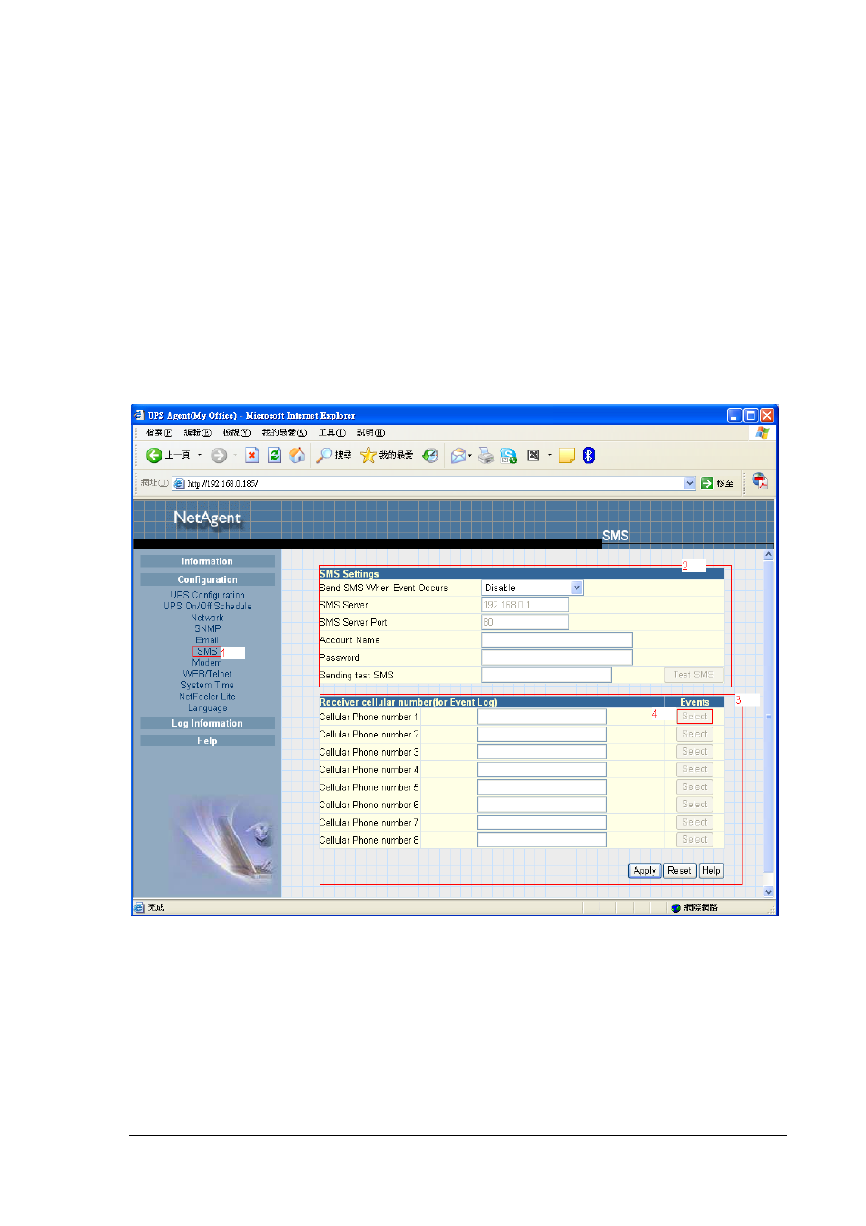This screenshot has height=1226, width=866.
Task: Click Select for Cellular Phone number 8
Action: 694,840
